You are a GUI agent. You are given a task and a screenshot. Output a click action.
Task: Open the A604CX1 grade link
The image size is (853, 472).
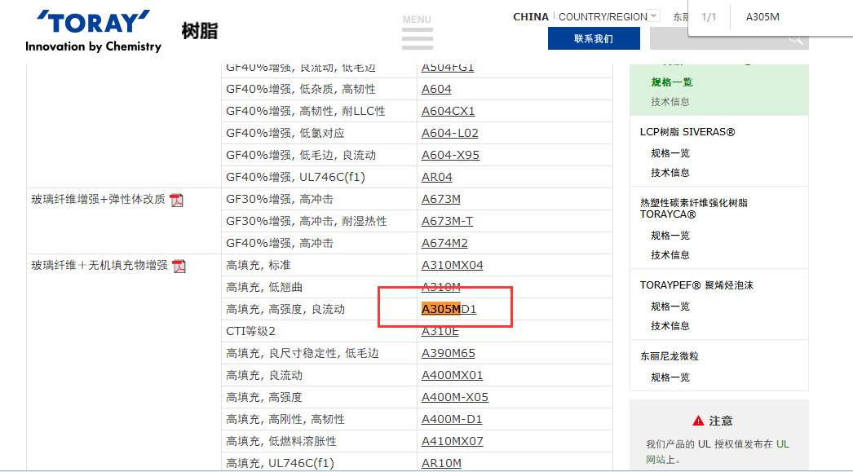click(448, 111)
